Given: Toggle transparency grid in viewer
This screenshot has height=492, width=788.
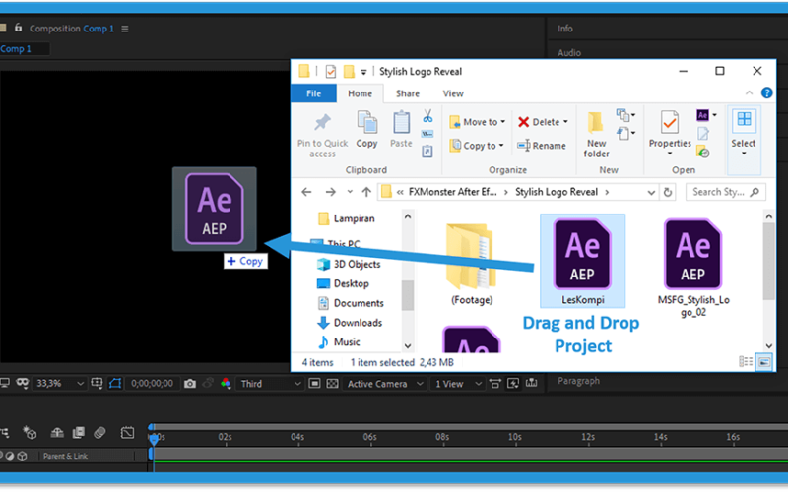Looking at the screenshot, I should click(x=332, y=384).
